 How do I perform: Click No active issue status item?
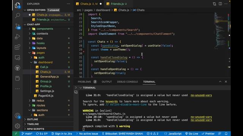click(x=87, y=134)
